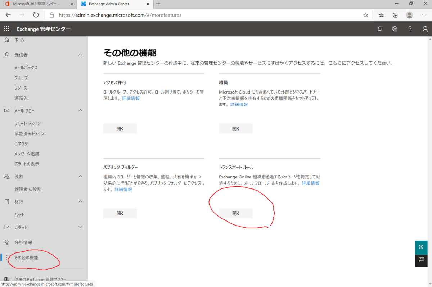Open 管理者 の役割 in sidebar
The width and height of the screenshot is (432, 287).
[28, 189]
